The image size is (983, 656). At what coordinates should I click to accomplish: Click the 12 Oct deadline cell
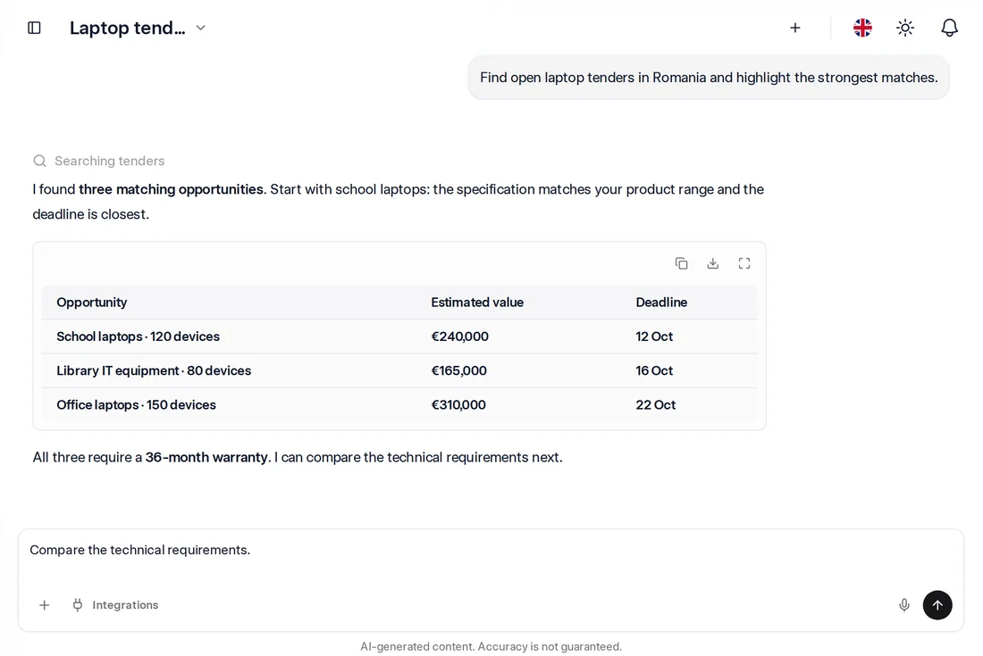click(x=654, y=336)
